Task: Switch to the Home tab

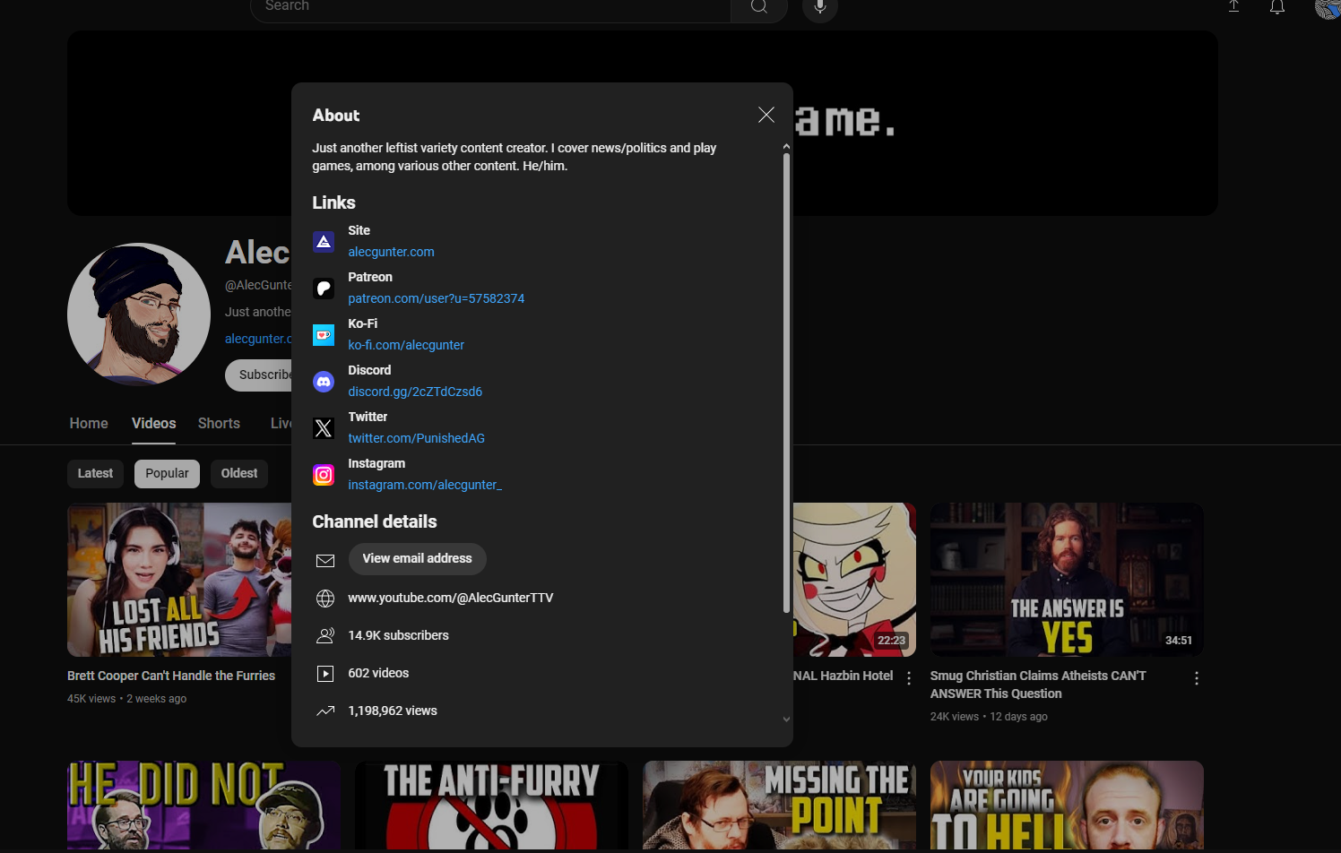Action: point(89,423)
